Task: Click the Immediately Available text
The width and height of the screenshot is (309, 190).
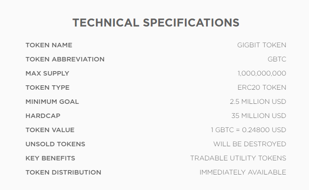Action: pos(243,173)
